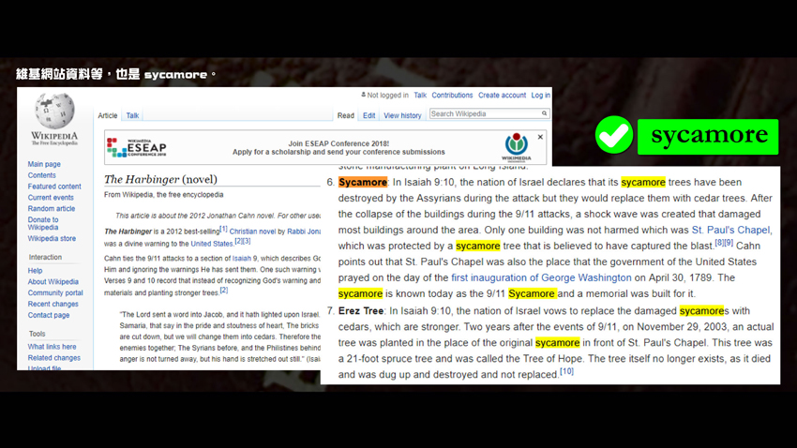This screenshot has width=797, height=448.
Task: Switch to the Talk tab
Action: click(132, 116)
